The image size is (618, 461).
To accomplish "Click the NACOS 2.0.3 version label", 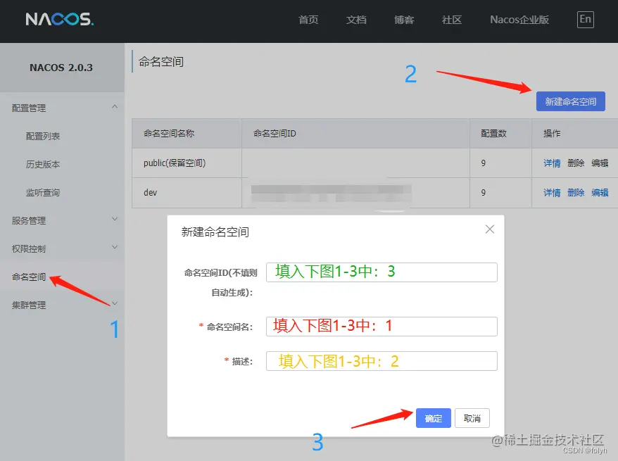I will coord(61,68).
